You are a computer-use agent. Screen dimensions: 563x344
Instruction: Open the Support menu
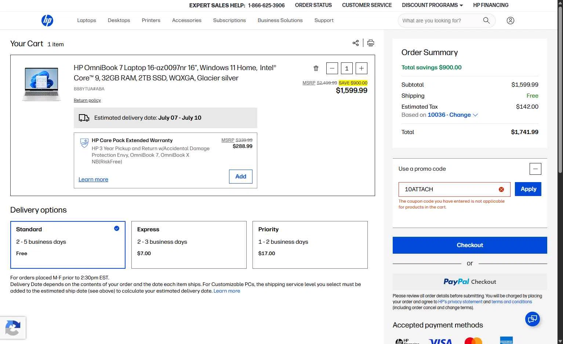pyautogui.click(x=324, y=21)
